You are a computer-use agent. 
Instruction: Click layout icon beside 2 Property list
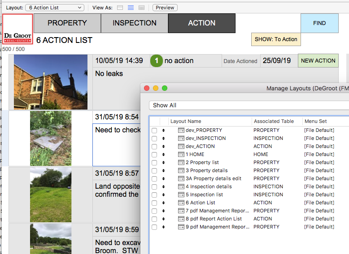(181, 163)
